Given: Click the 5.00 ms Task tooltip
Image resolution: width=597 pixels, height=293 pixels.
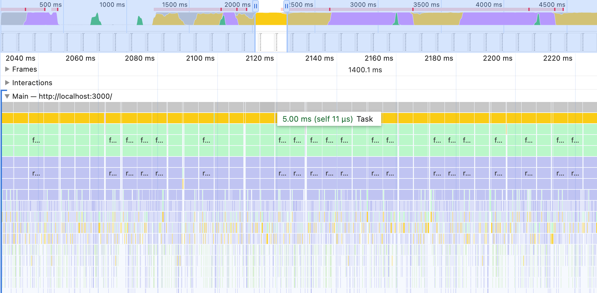Looking at the screenshot, I should (329, 119).
